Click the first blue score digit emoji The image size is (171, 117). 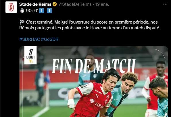(42, 11)
